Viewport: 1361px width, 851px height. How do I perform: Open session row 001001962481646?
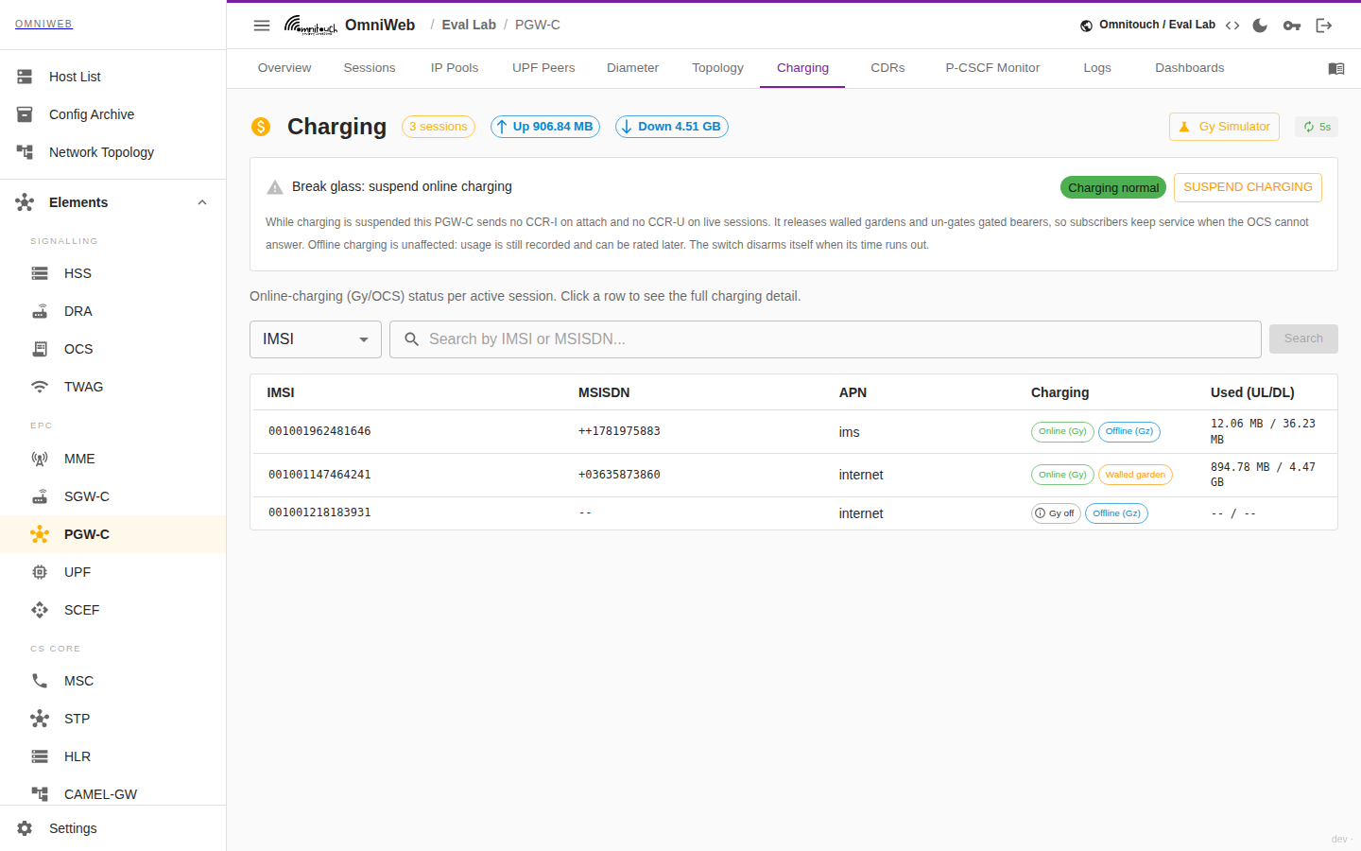coord(794,432)
